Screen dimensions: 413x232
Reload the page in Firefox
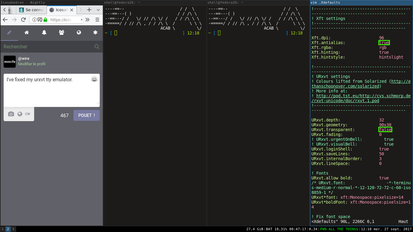[23, 20]
